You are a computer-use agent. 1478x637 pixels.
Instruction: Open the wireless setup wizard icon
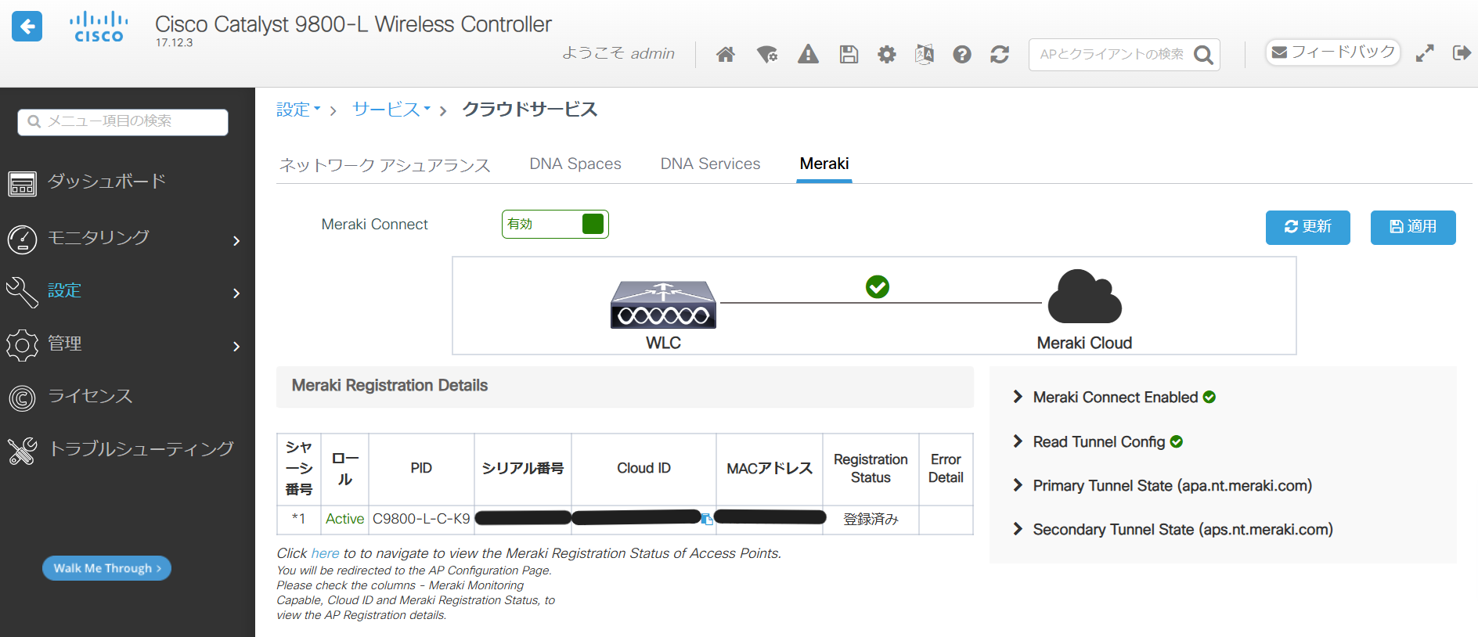[767, 54]
